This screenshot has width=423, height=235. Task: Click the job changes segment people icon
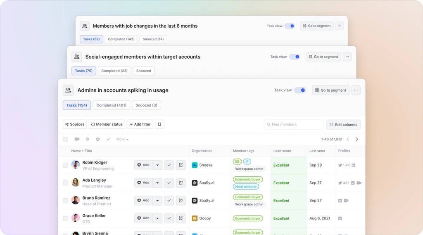(85, 26)
